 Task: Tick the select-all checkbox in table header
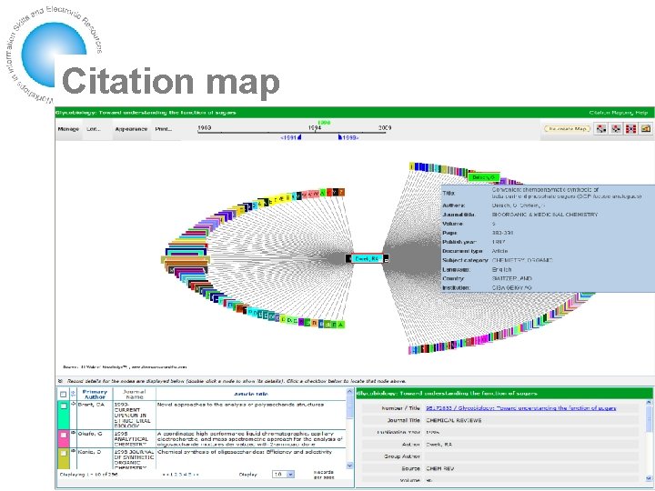tap(63, 394)
